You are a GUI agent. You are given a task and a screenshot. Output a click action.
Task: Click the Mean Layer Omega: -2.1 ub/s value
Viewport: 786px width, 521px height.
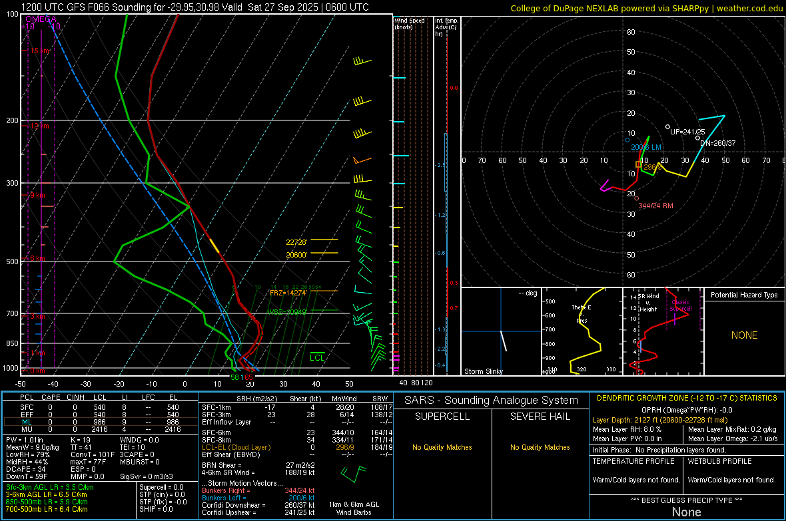point(732,438)
